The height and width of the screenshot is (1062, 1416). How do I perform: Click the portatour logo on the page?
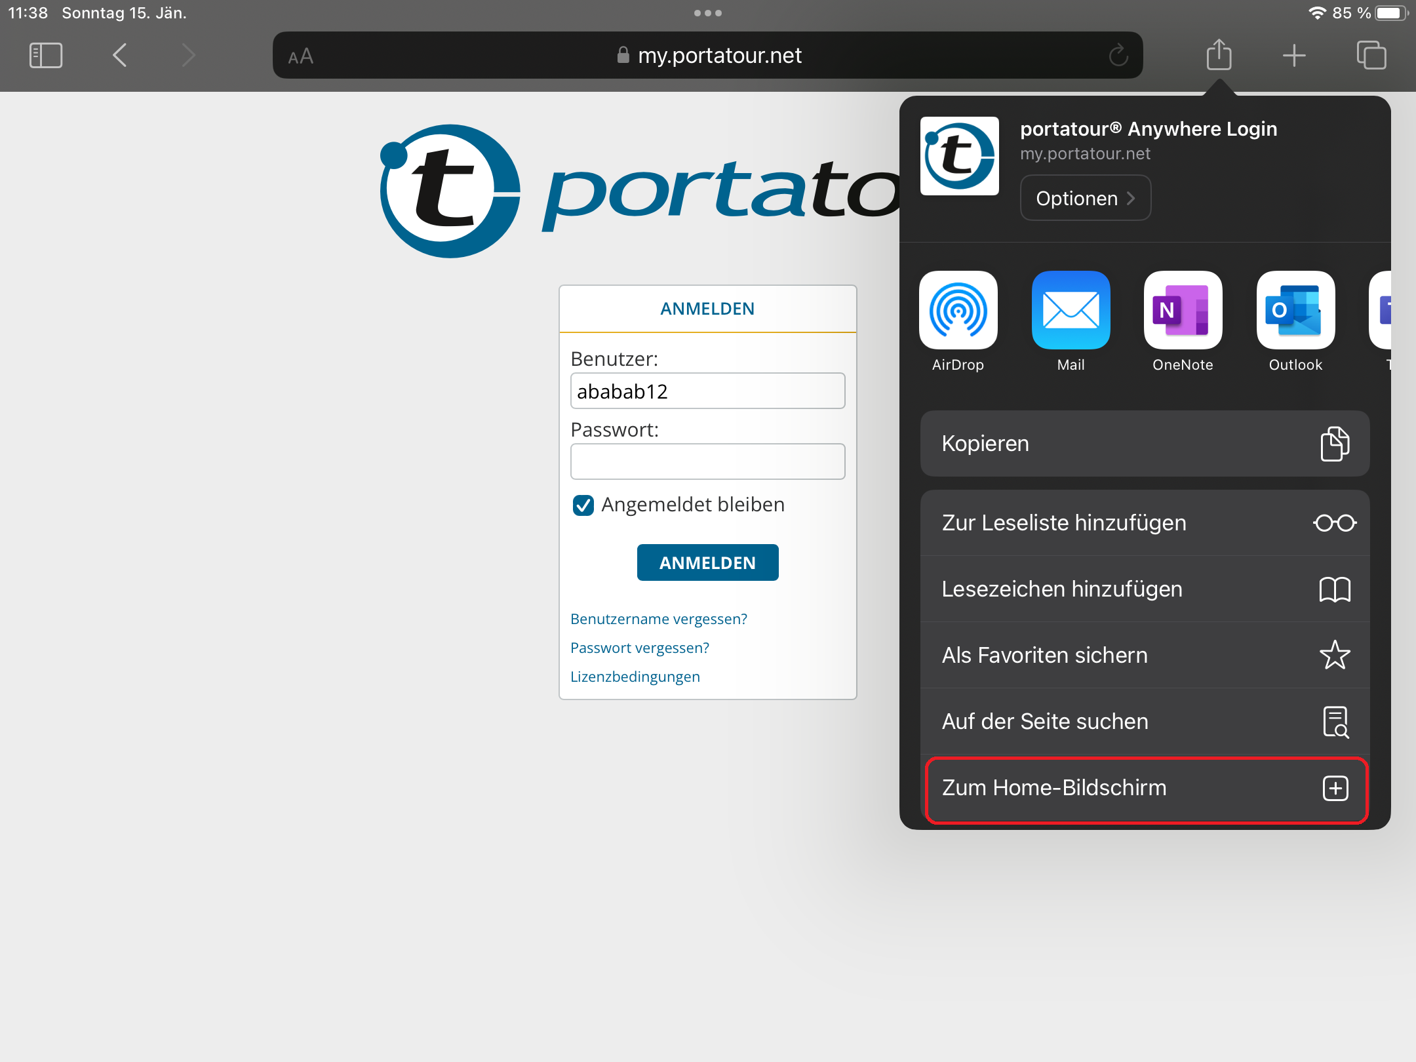tap(639, 191)
